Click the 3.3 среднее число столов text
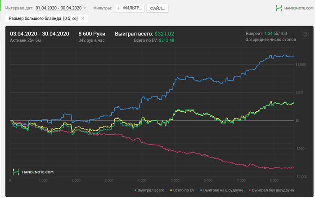The image size is (315, 198). 271,40
